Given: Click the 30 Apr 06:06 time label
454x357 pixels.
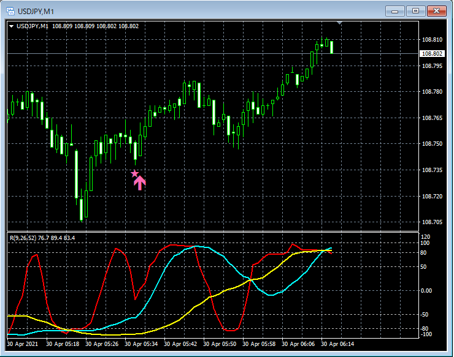Looking at the screenshot, I should tap(298, 344).
